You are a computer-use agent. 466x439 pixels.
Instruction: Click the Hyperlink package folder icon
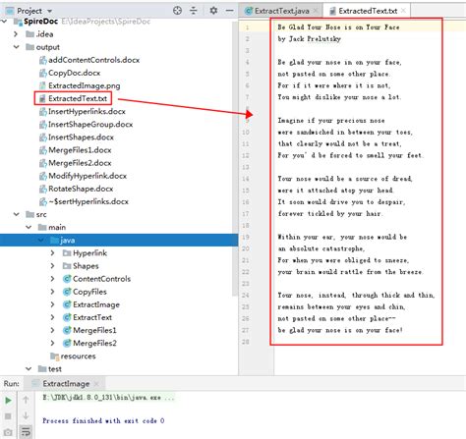tap(67, 252)
